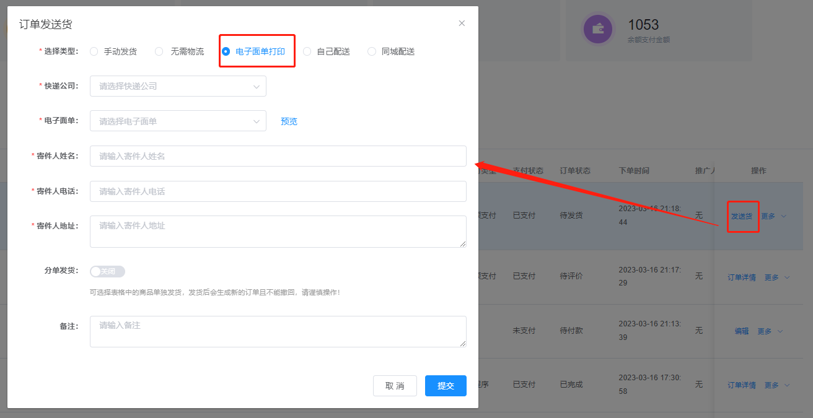Click the purple wallet balance icon

[598, 28]
